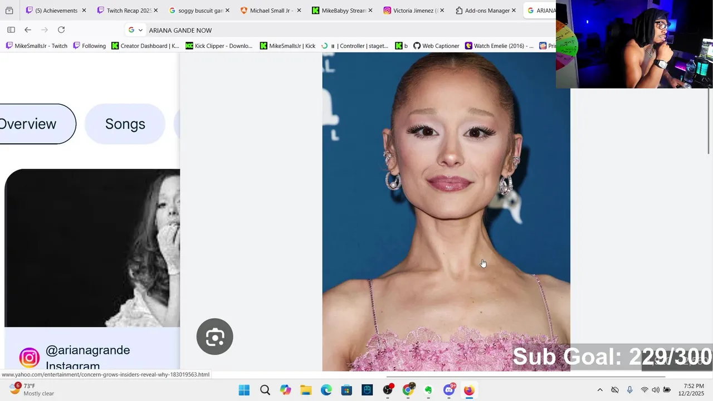Screen dimensions: 713x401
Task: Close the Twitch Recap 2025 tab
Action: pyautogui.click(x=155, y=11)
